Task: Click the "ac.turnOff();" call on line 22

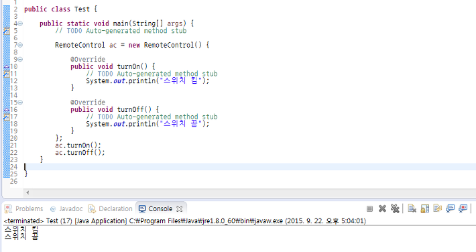Action: click(x=80, y=152)
